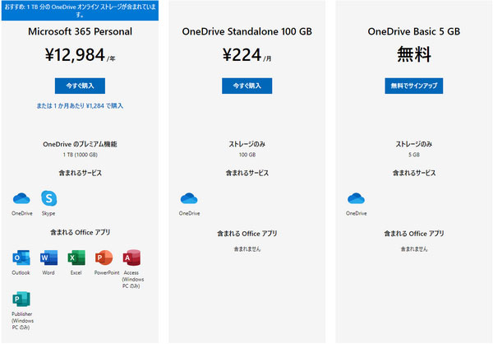Click OneDrive icon under Standalone 100 GB plan

click(189, 198)
